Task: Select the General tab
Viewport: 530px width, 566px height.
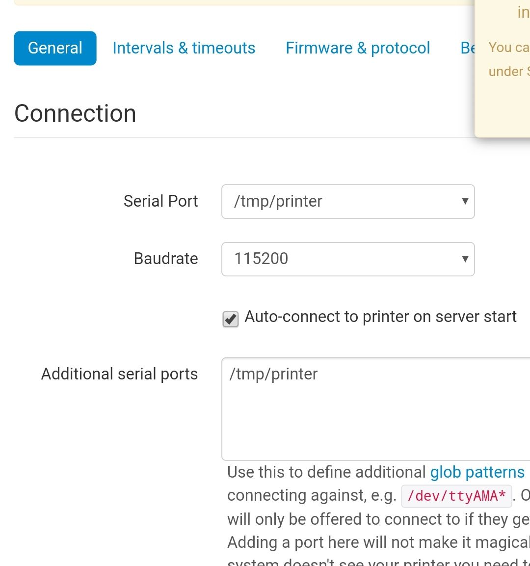Action: tap(55, 48)
